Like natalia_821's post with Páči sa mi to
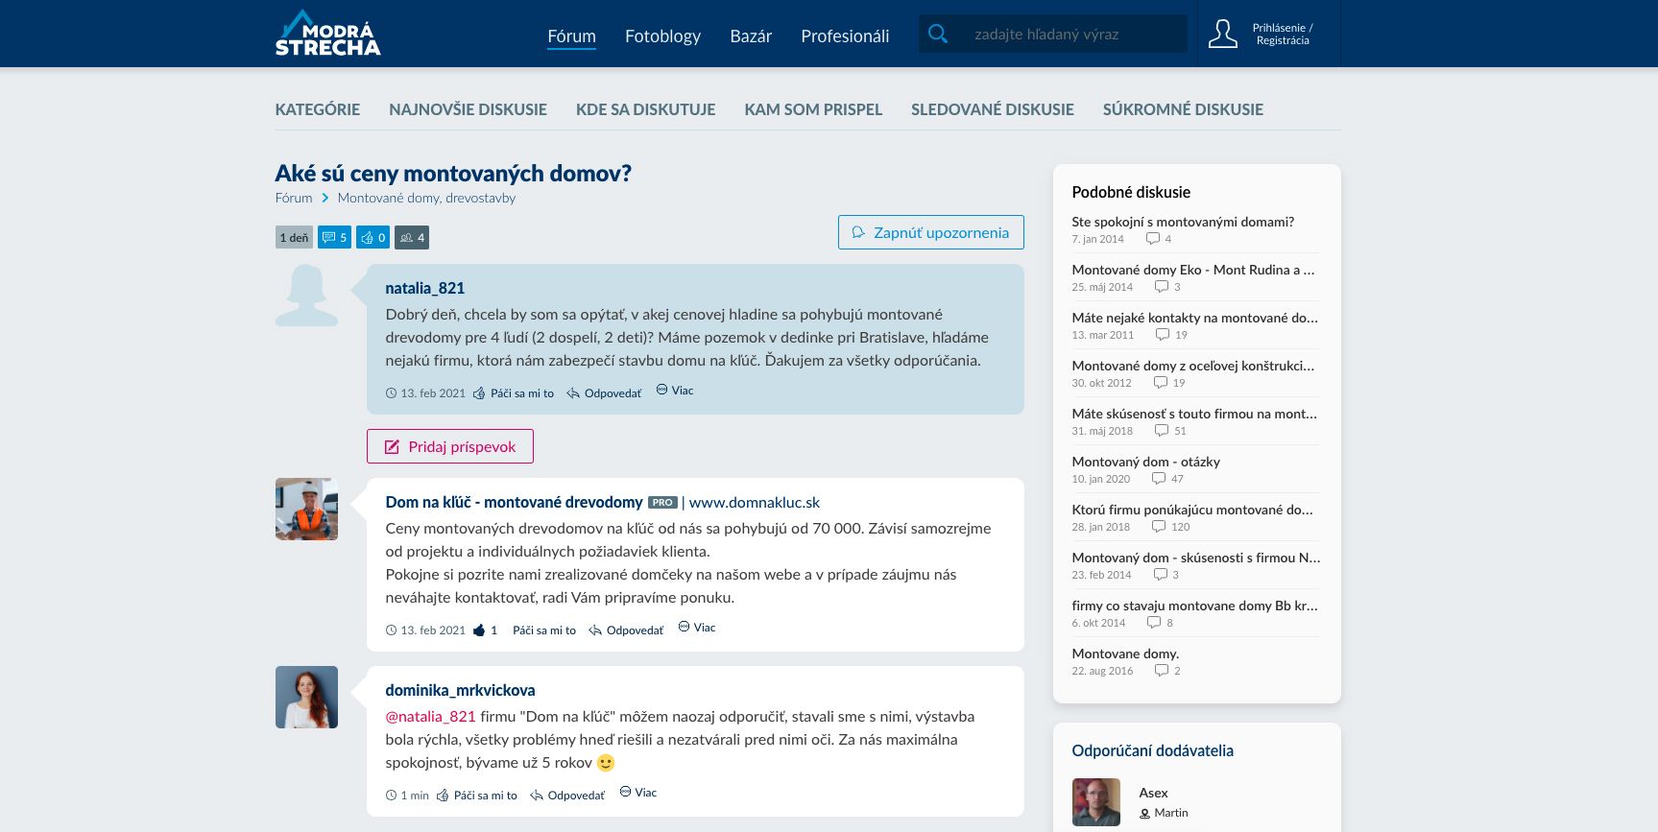This screenshot has width=1658, height=832. tap(521, 393)
